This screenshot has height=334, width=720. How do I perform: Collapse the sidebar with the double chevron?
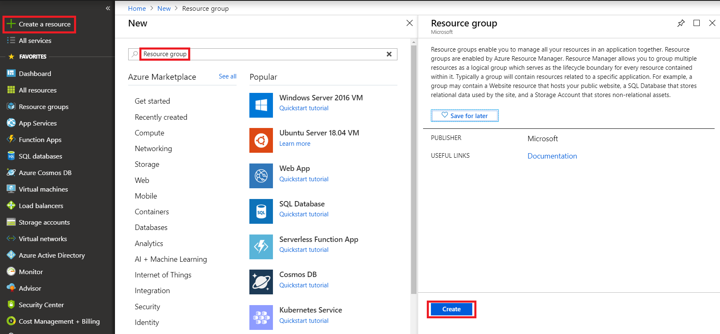click(108, 8)
